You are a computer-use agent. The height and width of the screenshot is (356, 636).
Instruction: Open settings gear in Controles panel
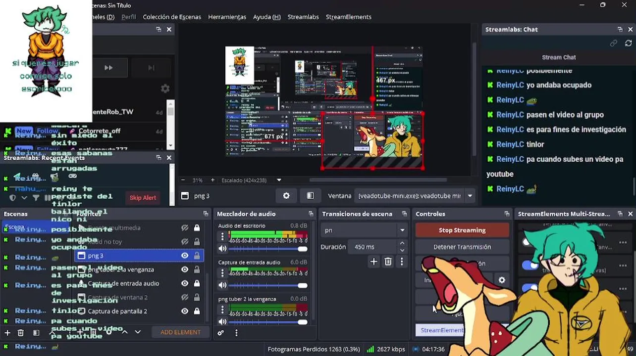(502, 280)
